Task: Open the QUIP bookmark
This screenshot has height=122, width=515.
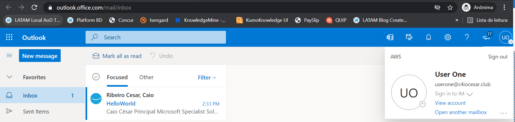Action: click(336, 20)
